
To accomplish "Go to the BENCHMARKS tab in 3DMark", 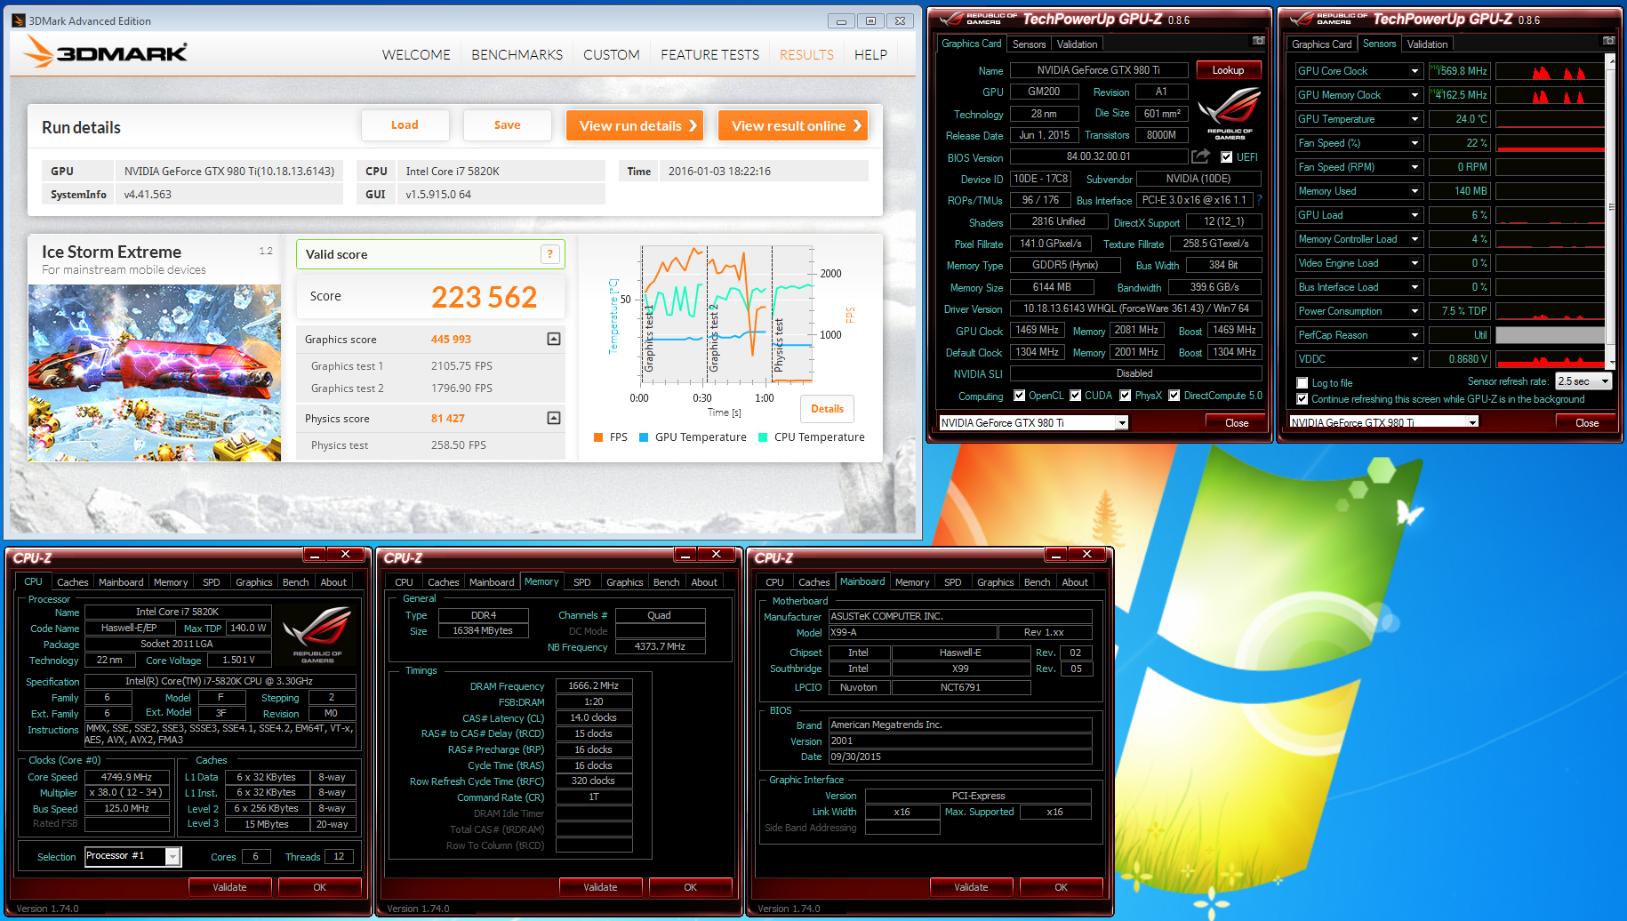I will tap(517, 55).
